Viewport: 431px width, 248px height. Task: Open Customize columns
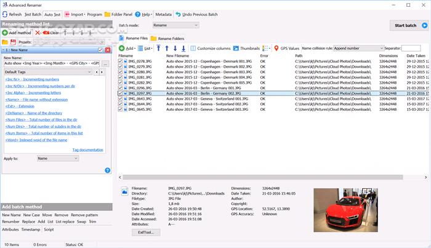[211, 49]
